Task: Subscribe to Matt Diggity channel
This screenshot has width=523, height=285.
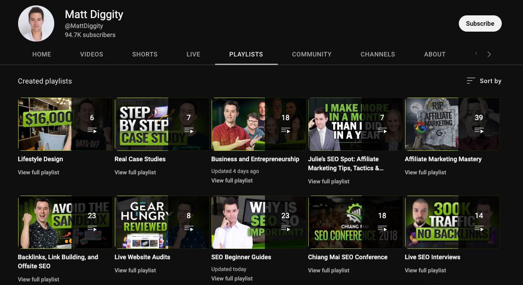Action: click(x=480, y=23)
